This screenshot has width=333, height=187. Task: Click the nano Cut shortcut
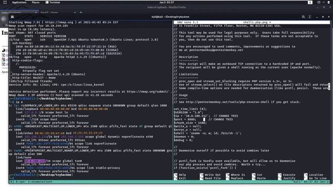[x=257, y=175]
